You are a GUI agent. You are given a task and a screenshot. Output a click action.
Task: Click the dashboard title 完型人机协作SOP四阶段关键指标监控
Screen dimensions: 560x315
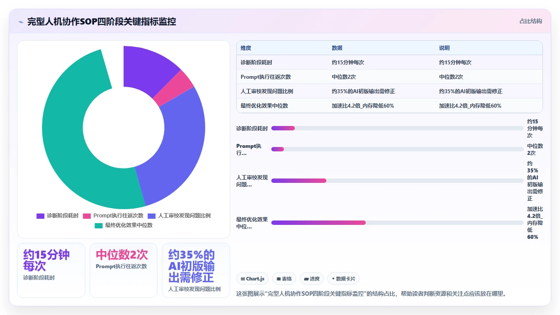(101, 21)
